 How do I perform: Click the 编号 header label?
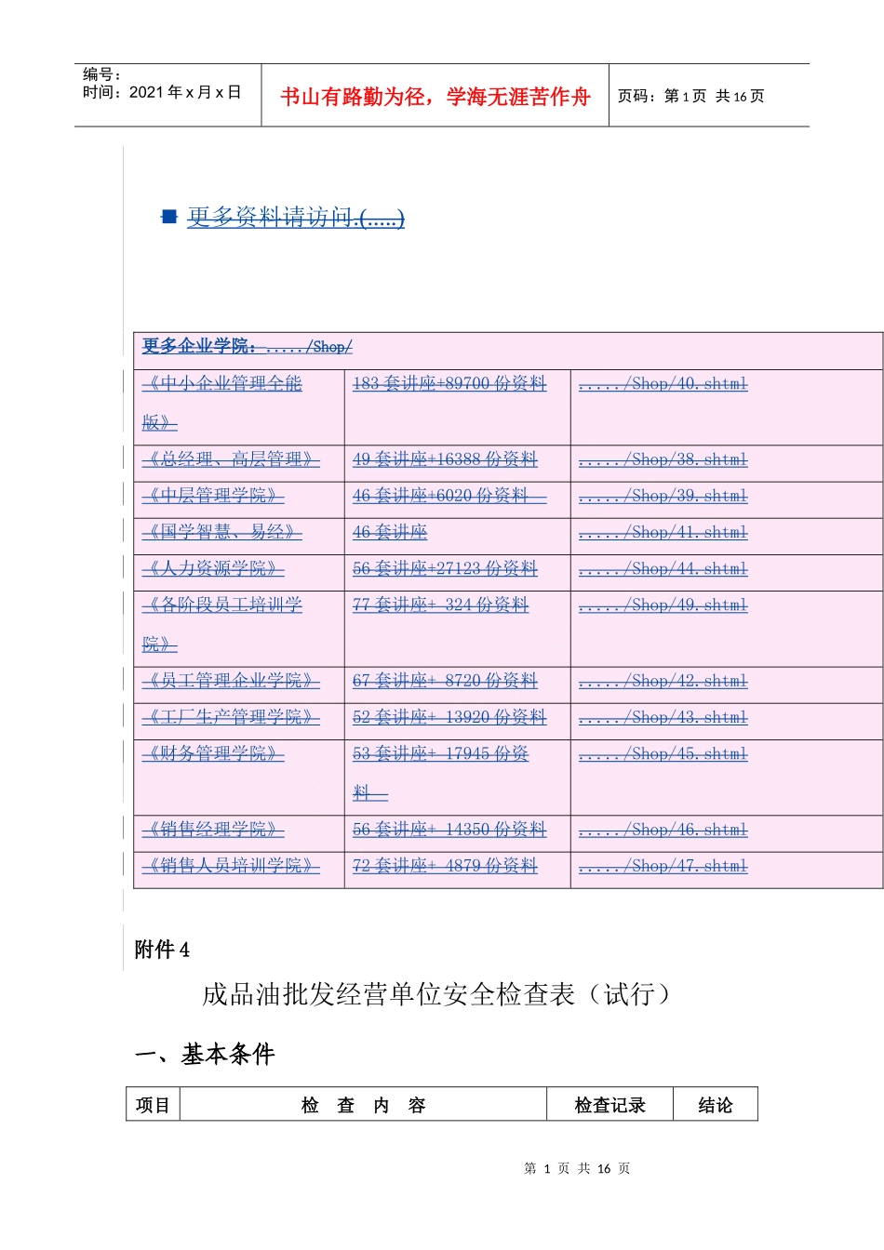tap(101, 73)
